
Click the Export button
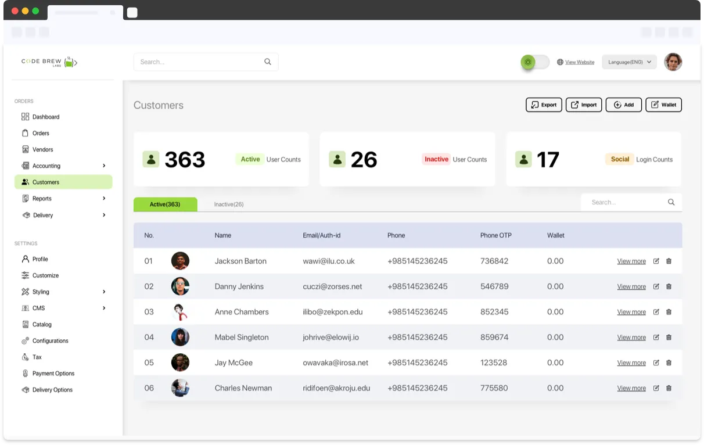pos(544,105)
